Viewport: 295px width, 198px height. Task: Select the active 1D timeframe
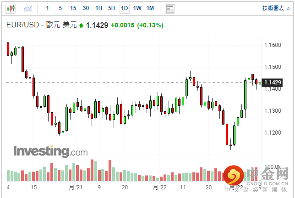tap(125, 8)
